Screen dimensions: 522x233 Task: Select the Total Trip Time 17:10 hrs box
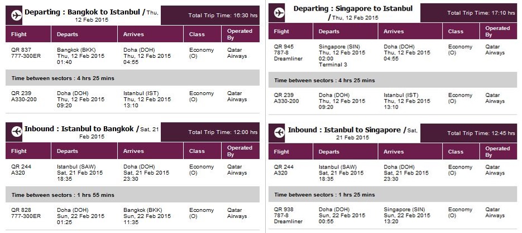[x=469, y=13]
